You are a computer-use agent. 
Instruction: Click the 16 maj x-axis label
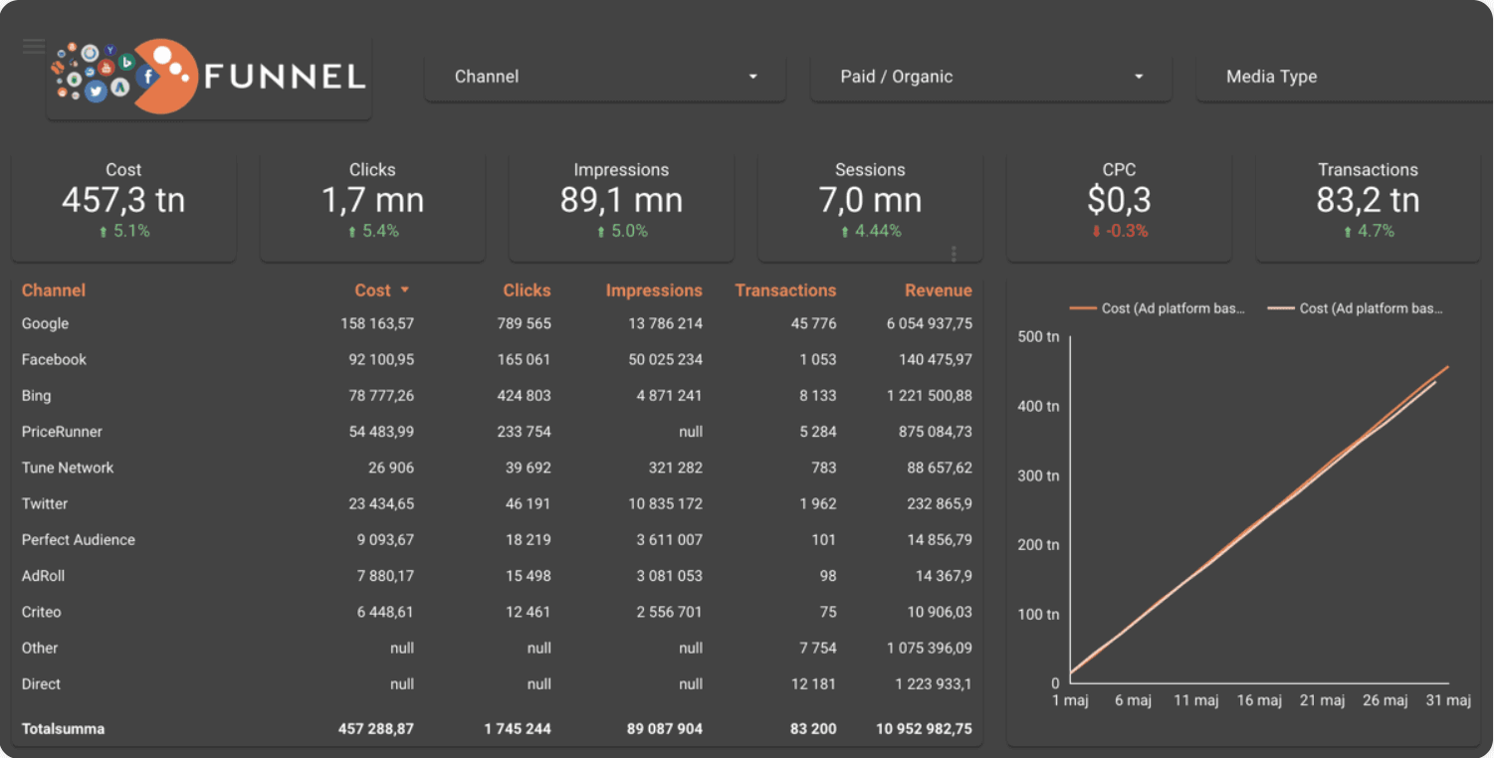[x=1259, y=700]
